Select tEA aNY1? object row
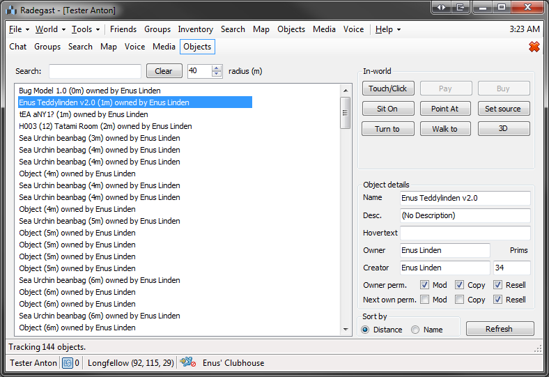 click(134, 114)
